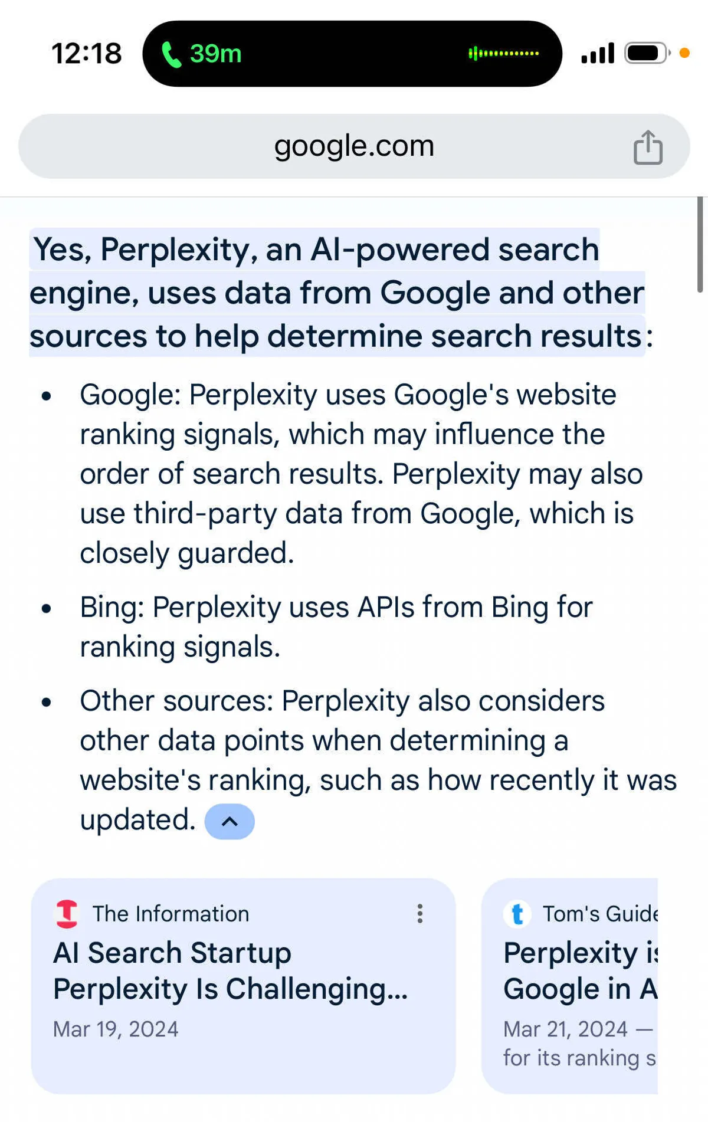Tap the green phone call icon

pos(171,54)
